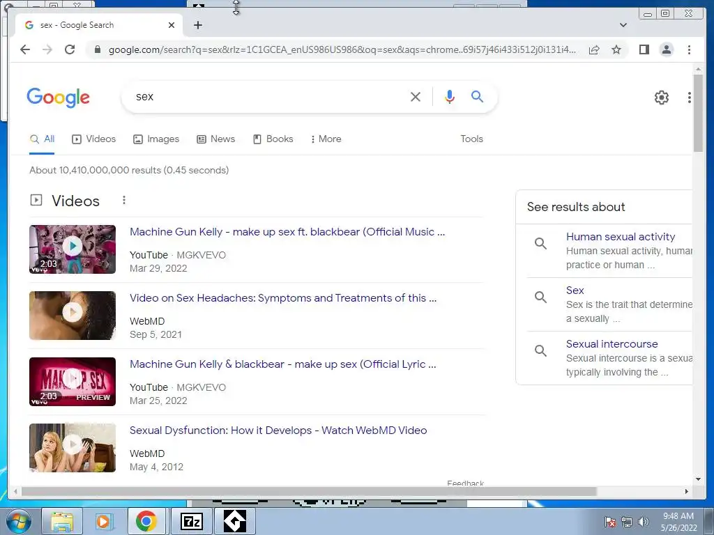The image size is (714, 535).
Task: Open the Windows Start menu
Action: click(17, 521)
